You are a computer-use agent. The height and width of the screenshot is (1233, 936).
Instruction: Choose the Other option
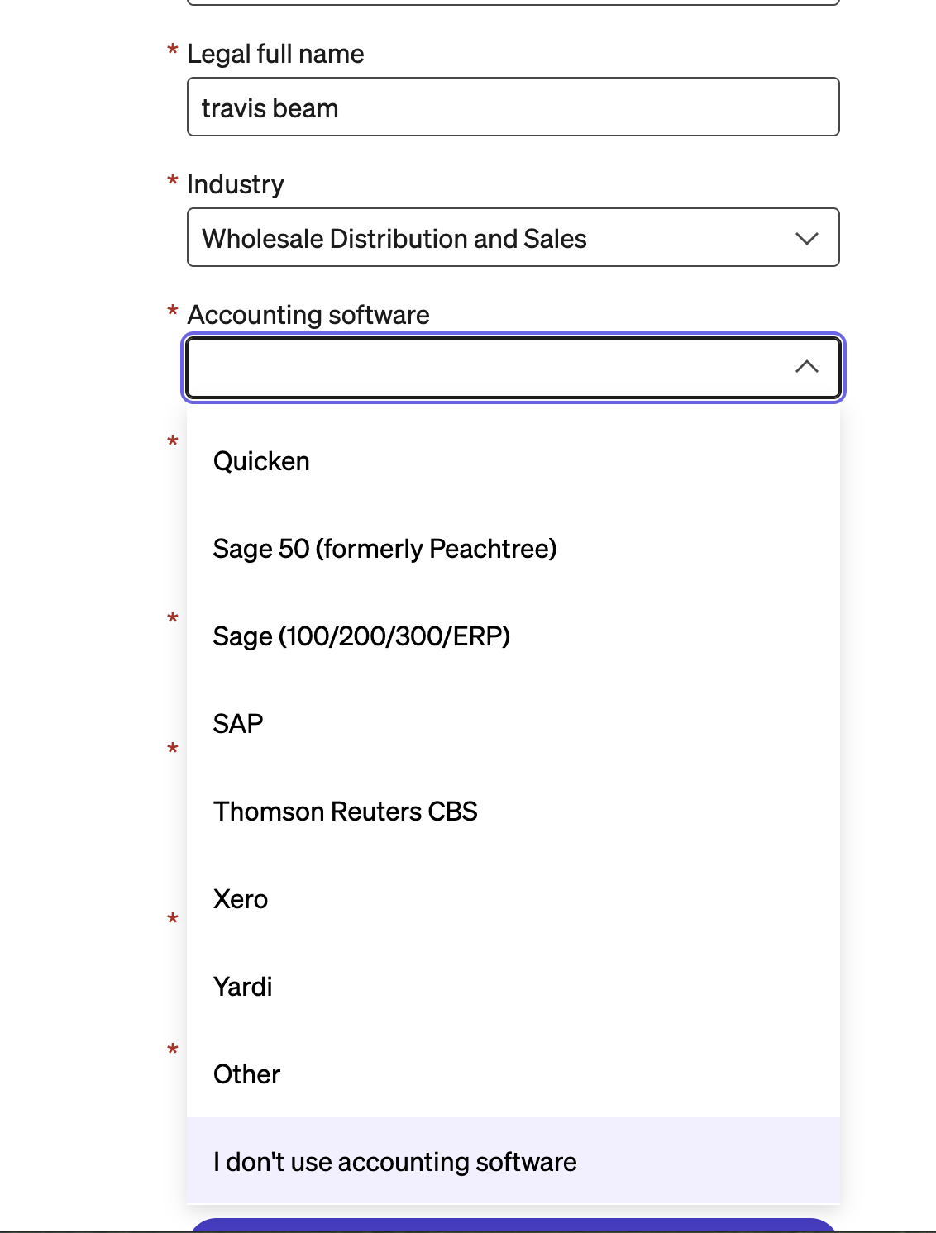(x=513, y=1074)
